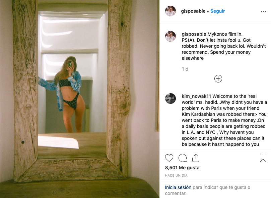The height and width of the screenshot is (198, 271).
Task: Open the gisposable username in the header
Action: [193, 11]
